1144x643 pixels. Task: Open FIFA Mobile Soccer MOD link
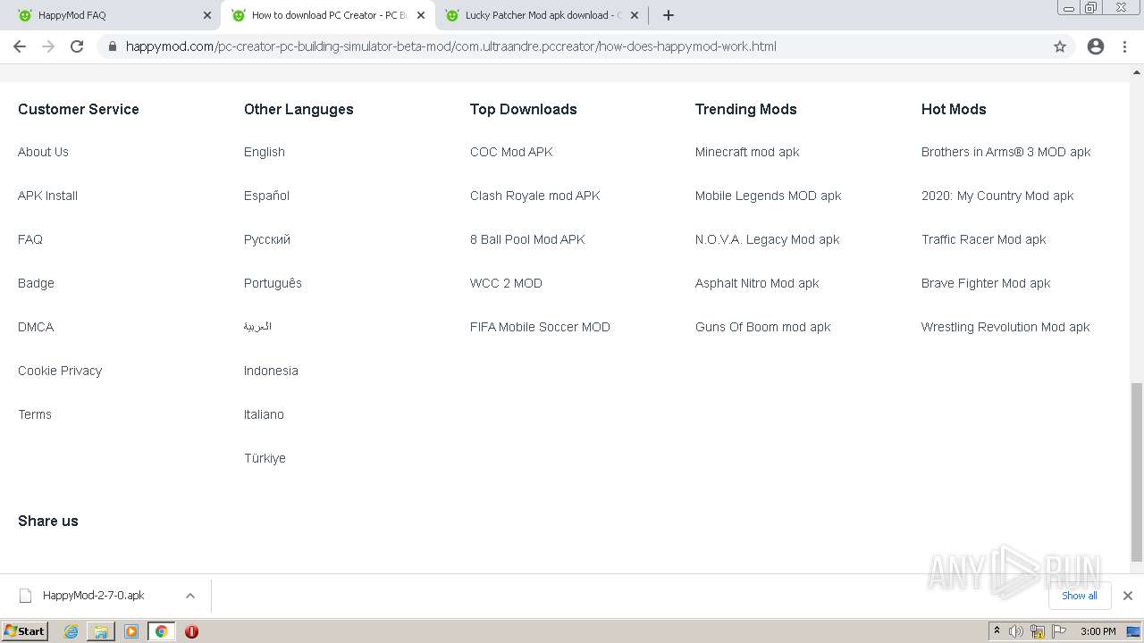tap(540, 327)
